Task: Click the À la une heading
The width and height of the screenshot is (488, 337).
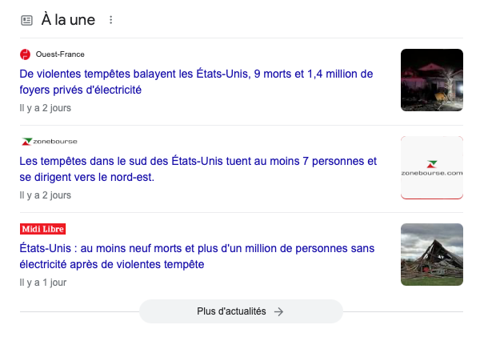Action: pyautogui.click(x=67, y=20)
